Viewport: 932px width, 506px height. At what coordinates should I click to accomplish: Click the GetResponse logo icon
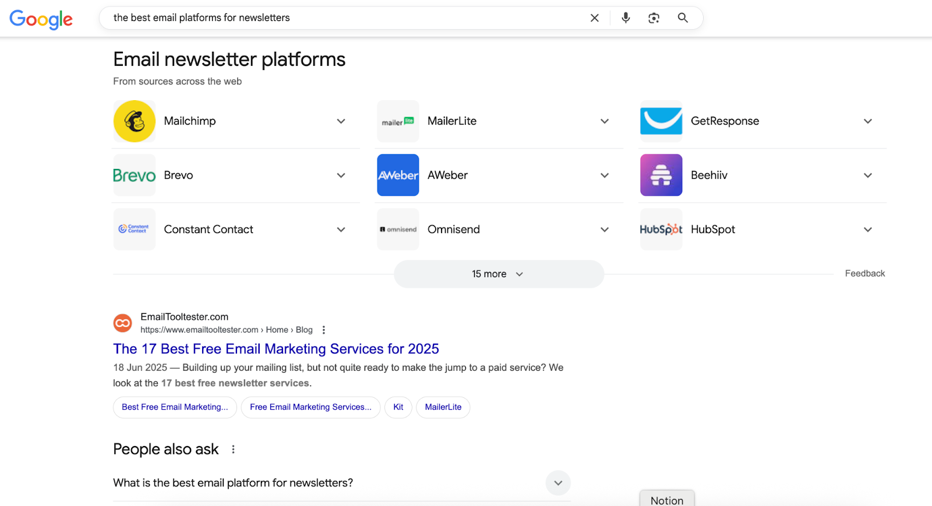(x=661, y=121)
